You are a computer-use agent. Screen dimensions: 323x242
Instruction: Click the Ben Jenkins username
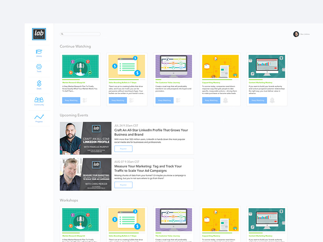coord(305,34)
